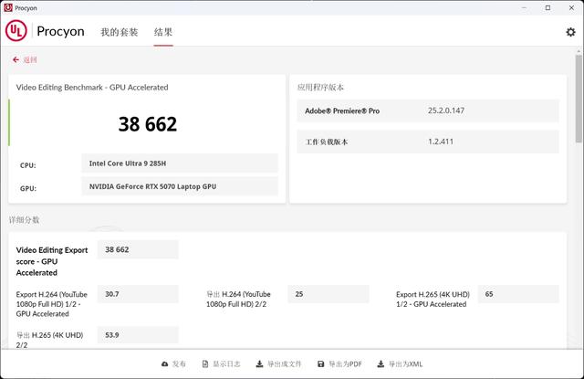The height and width of the screenshot is (379, 584).
Task: Click the Procyon title bar app icon
Action: (x=8, y=7)
